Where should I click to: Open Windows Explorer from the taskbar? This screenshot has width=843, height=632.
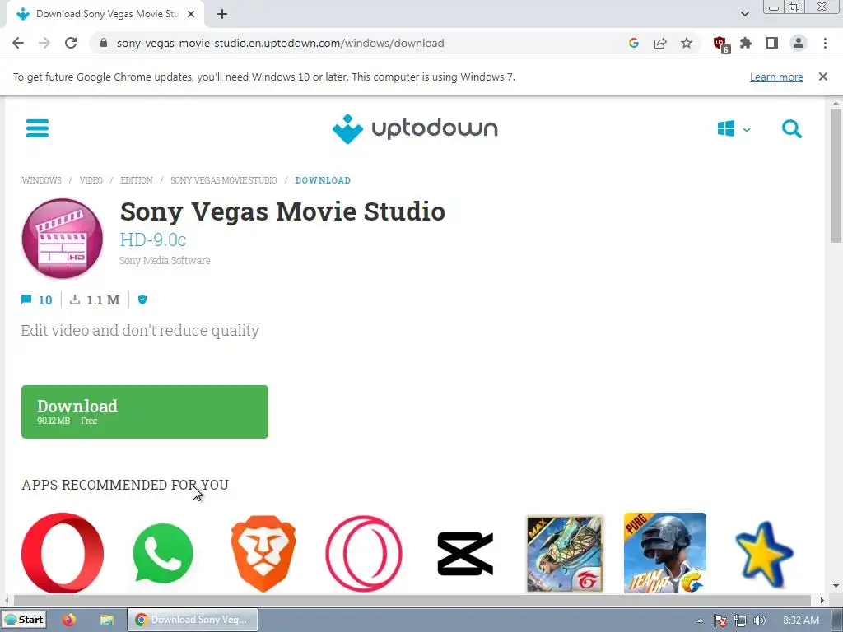107,620
